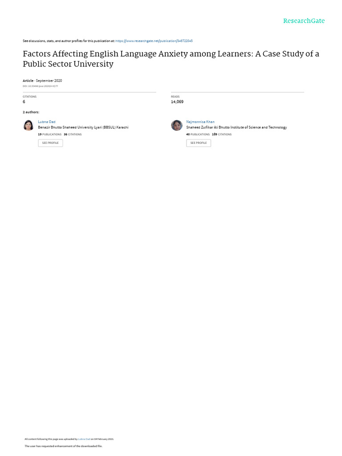Viewport: 342px width, 456px height.
Task: Open Lubna Oad author name link
Action: 46,122
